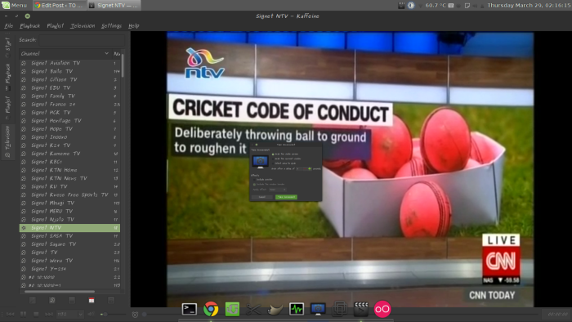This screenshot has width=572, height=322.
Task: Select Signet KTN News TV channel
Action: pyautogui.click(x=69, y=178)
